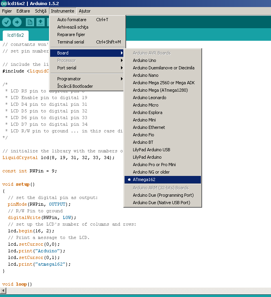Click the selected ATmega162 board entry
This screenshot has width=271, height=297.
point(163,179)
